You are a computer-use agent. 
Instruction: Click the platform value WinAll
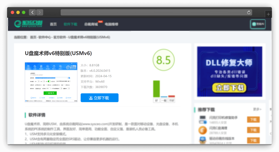tap(100, 81)
